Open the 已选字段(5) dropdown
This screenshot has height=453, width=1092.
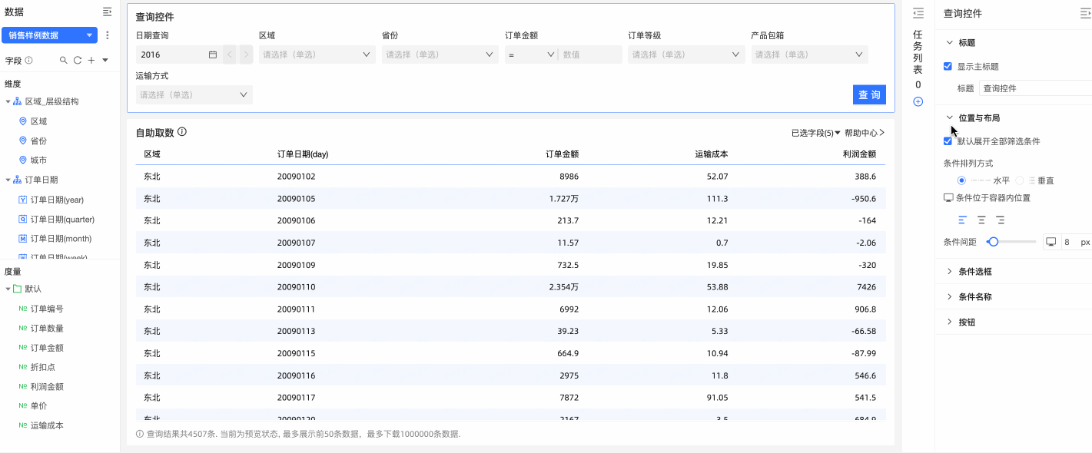point(815,133)
